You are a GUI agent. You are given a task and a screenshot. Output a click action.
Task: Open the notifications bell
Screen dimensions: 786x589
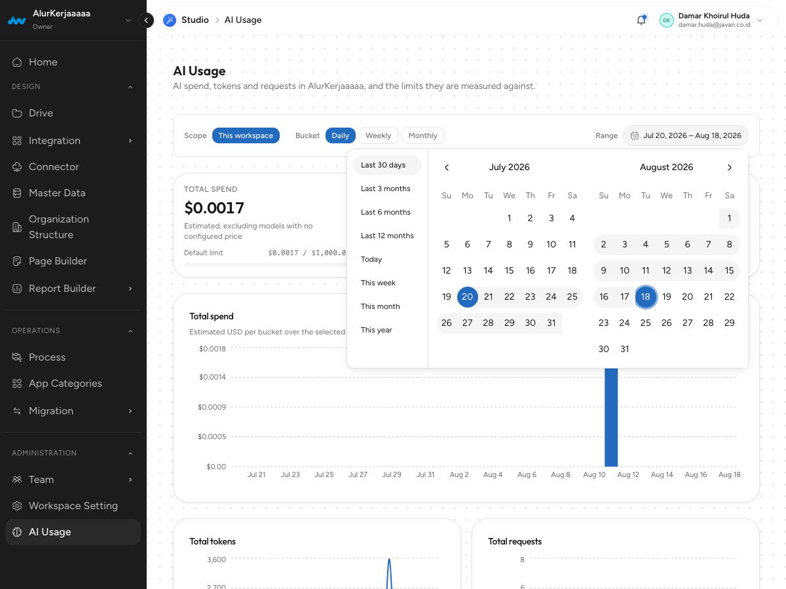click(x=641, y=20)
